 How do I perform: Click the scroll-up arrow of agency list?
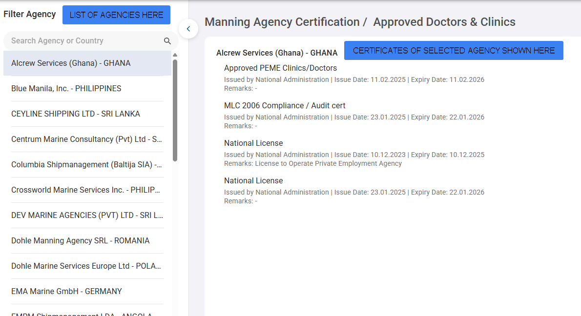pyautogui.click(x=175, y=55)
